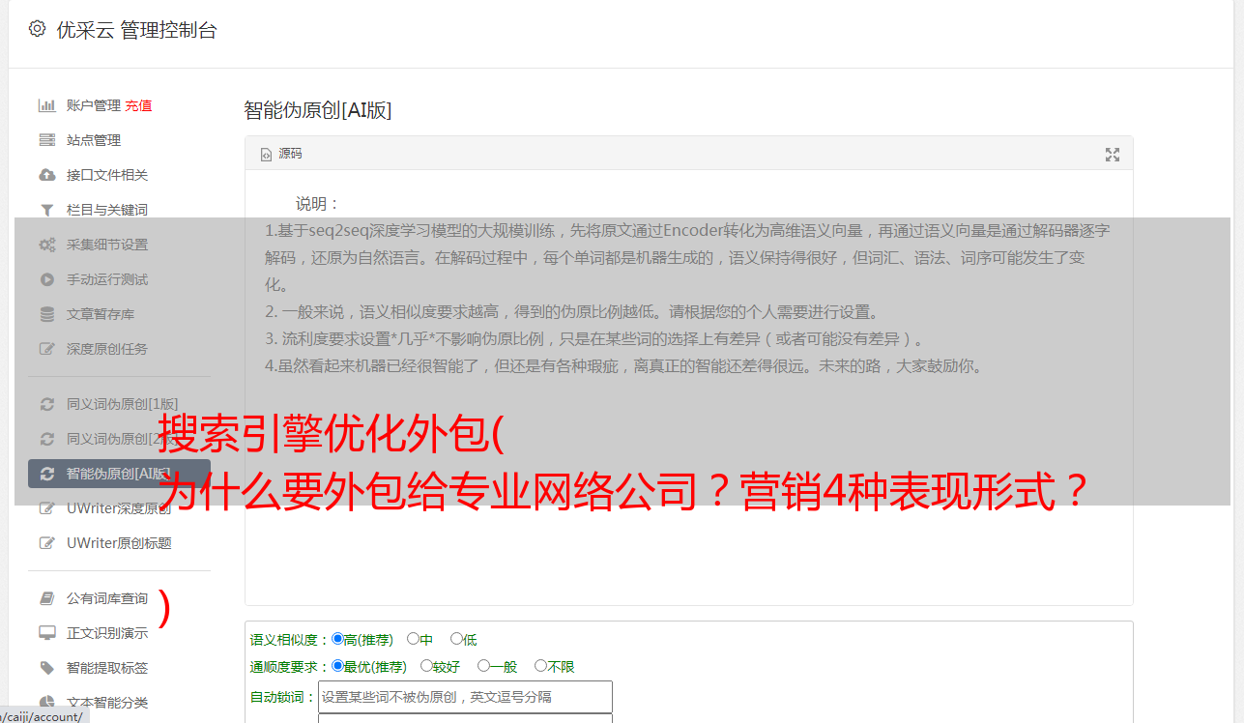Image resolution: width=1244 pixels, height=723 pixels.
Task: Click the 手动运行测试 play icon
Action: pos(46,279)
